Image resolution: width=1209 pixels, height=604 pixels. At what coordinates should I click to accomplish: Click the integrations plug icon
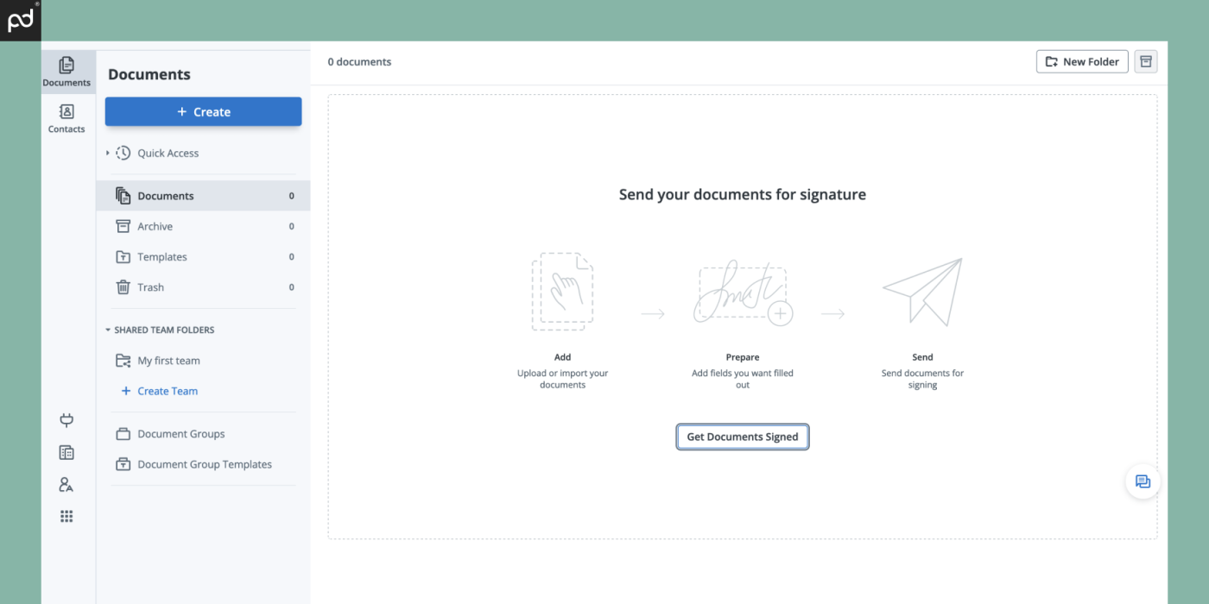pos(66,420)
